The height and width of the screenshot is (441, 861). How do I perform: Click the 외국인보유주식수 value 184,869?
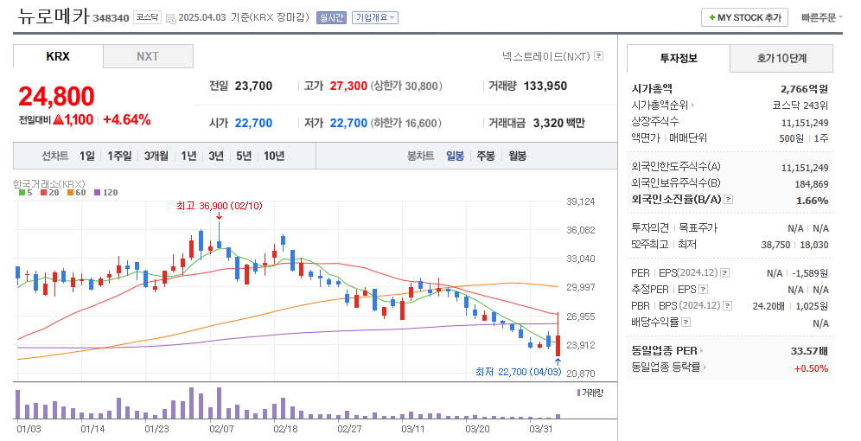(811, 184)
